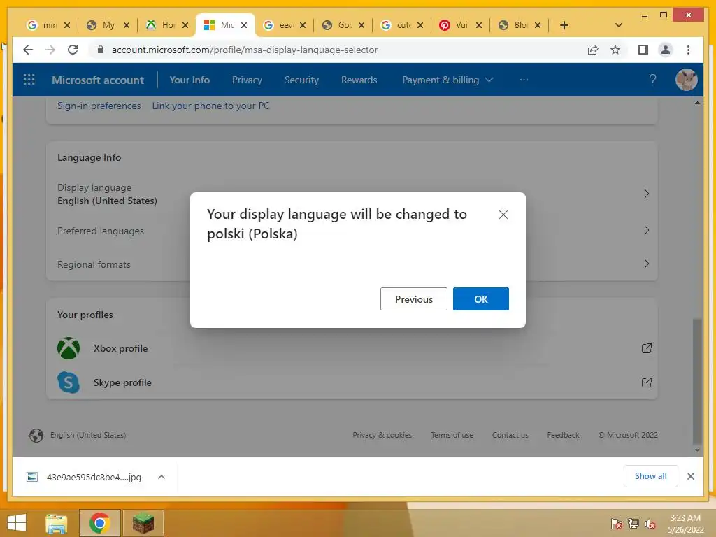Open volume control in system tray
This screenshot has width=716, height=537.
point(650,524)
